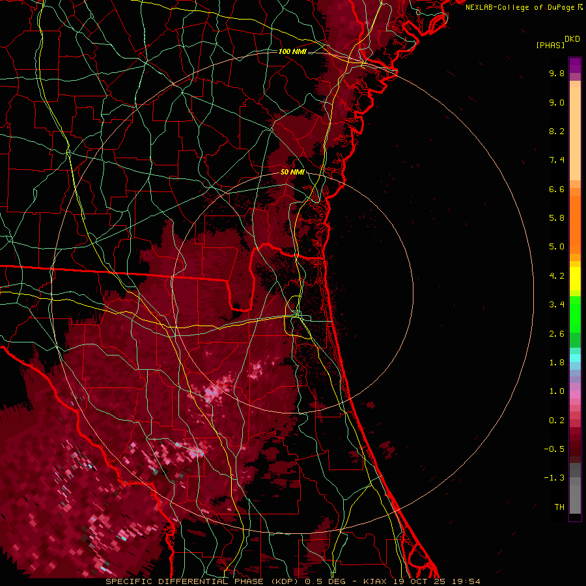Click the yellow segment of the color bar
This screenshot has width=586, height=586.
pos(575,279)
